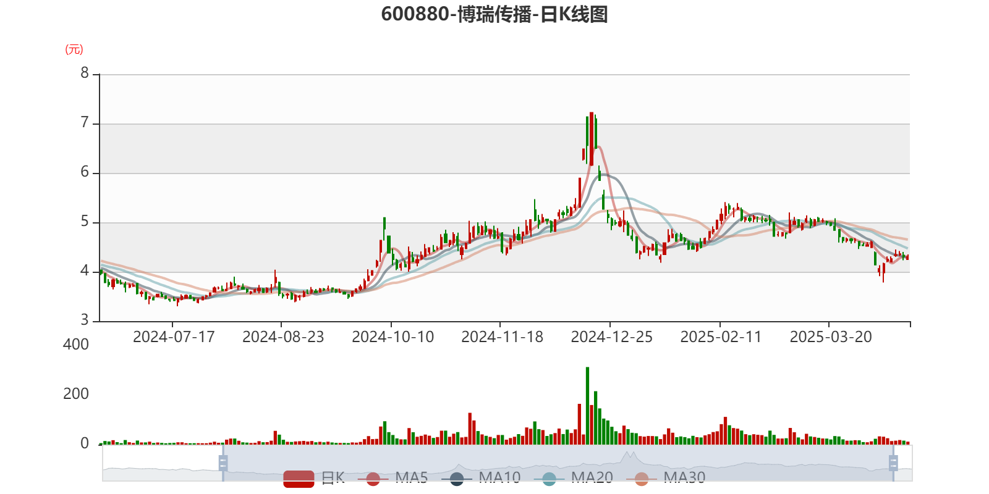Viewport: 989px width, 494px height.
Task: Click the left zoom slider handle
Action: 223,463
